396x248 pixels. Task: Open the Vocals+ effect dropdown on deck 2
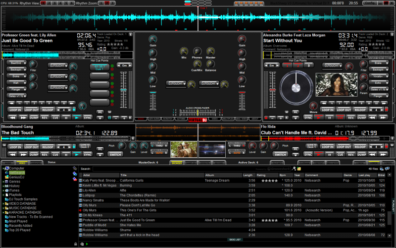(x=379, y=76)
